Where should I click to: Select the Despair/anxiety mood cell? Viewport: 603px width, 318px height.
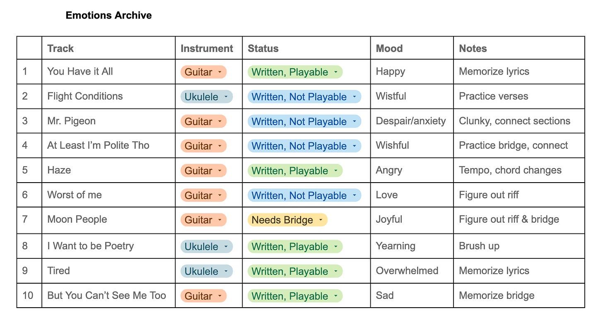pyautogui.click(x=412, y=121)
